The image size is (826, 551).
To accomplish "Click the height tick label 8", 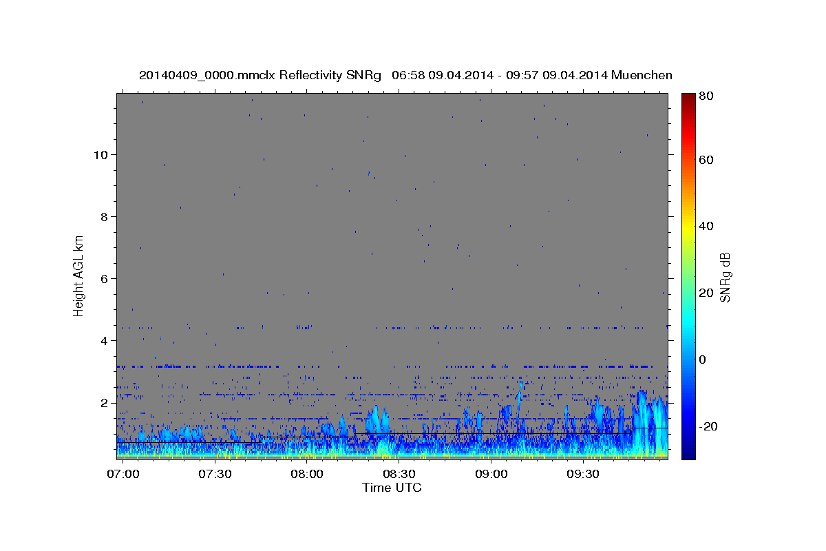I will [103, 216].
